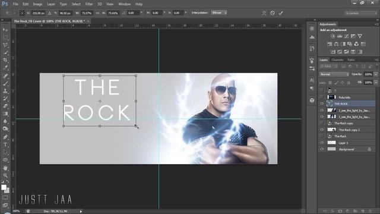Add a Photo Filter adjustment
380x214 pixels.
tap(350, 44)
